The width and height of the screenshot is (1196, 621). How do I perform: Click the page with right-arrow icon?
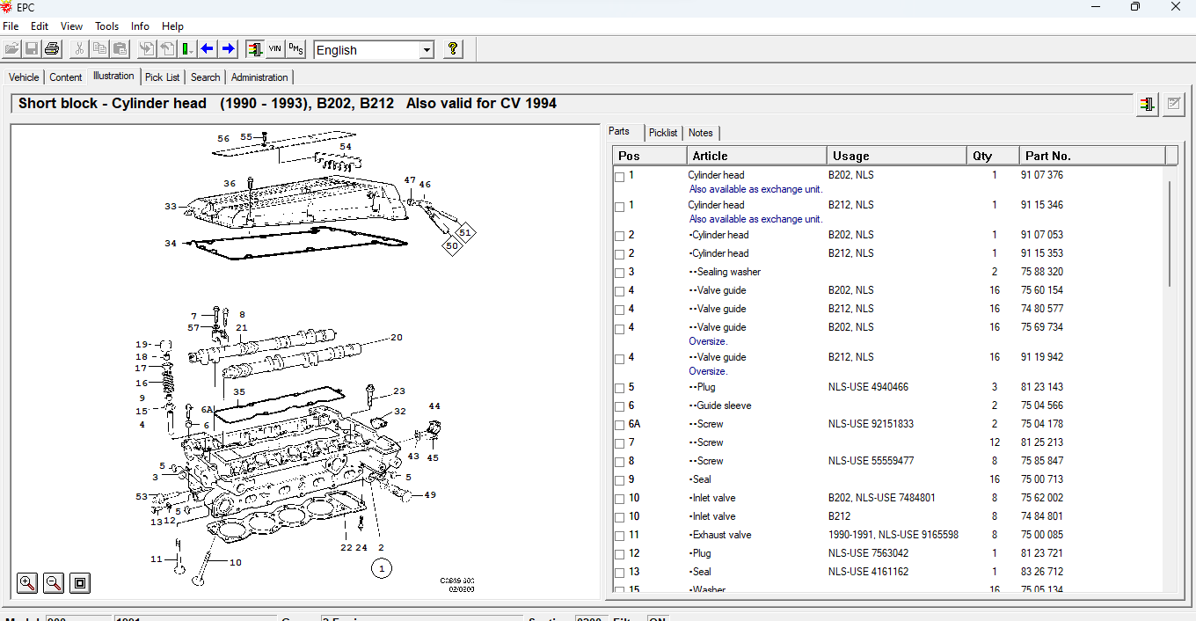point(146,49)
